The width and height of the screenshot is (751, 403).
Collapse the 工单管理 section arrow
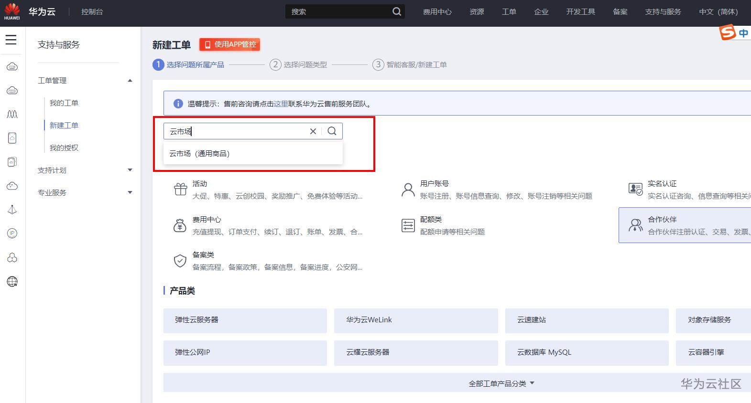(130, 81)
